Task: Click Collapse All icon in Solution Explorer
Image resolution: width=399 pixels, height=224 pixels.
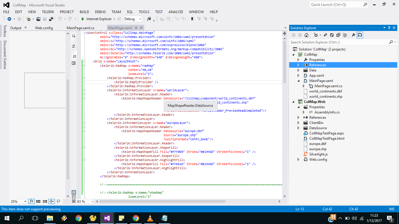Action: pyautogui.click(x=338, y=35)
